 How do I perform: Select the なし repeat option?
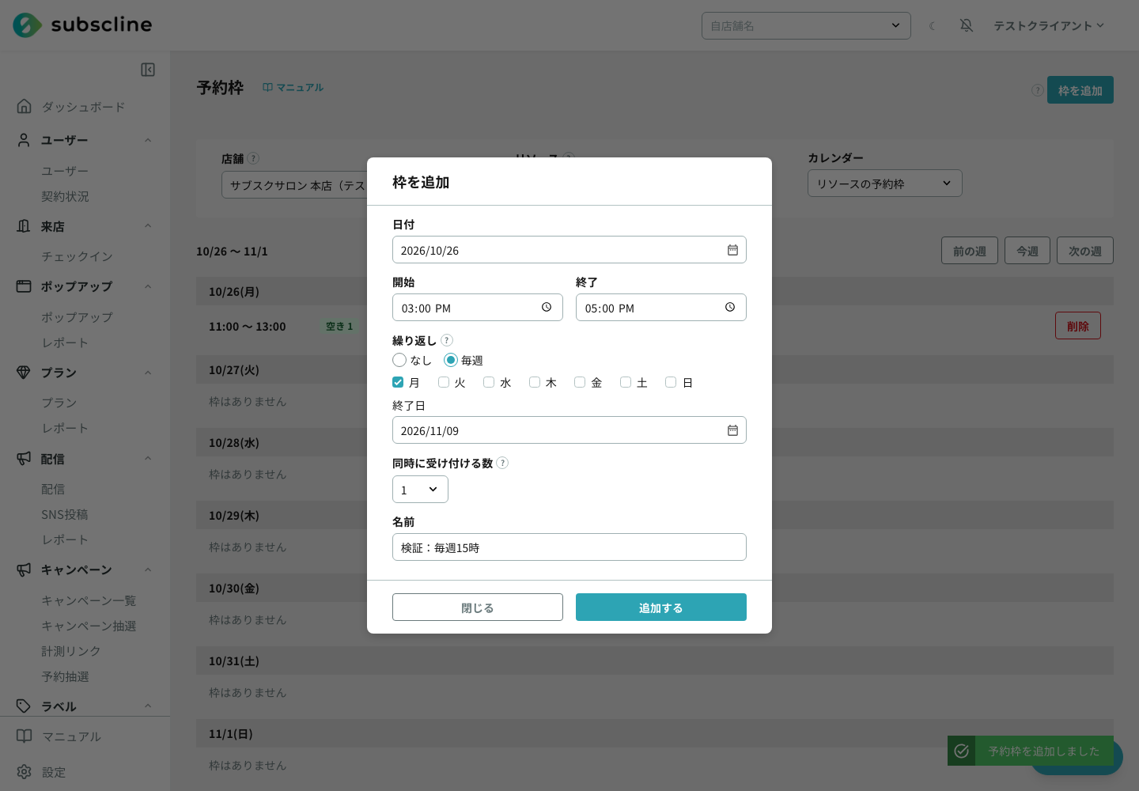[399, 360]
